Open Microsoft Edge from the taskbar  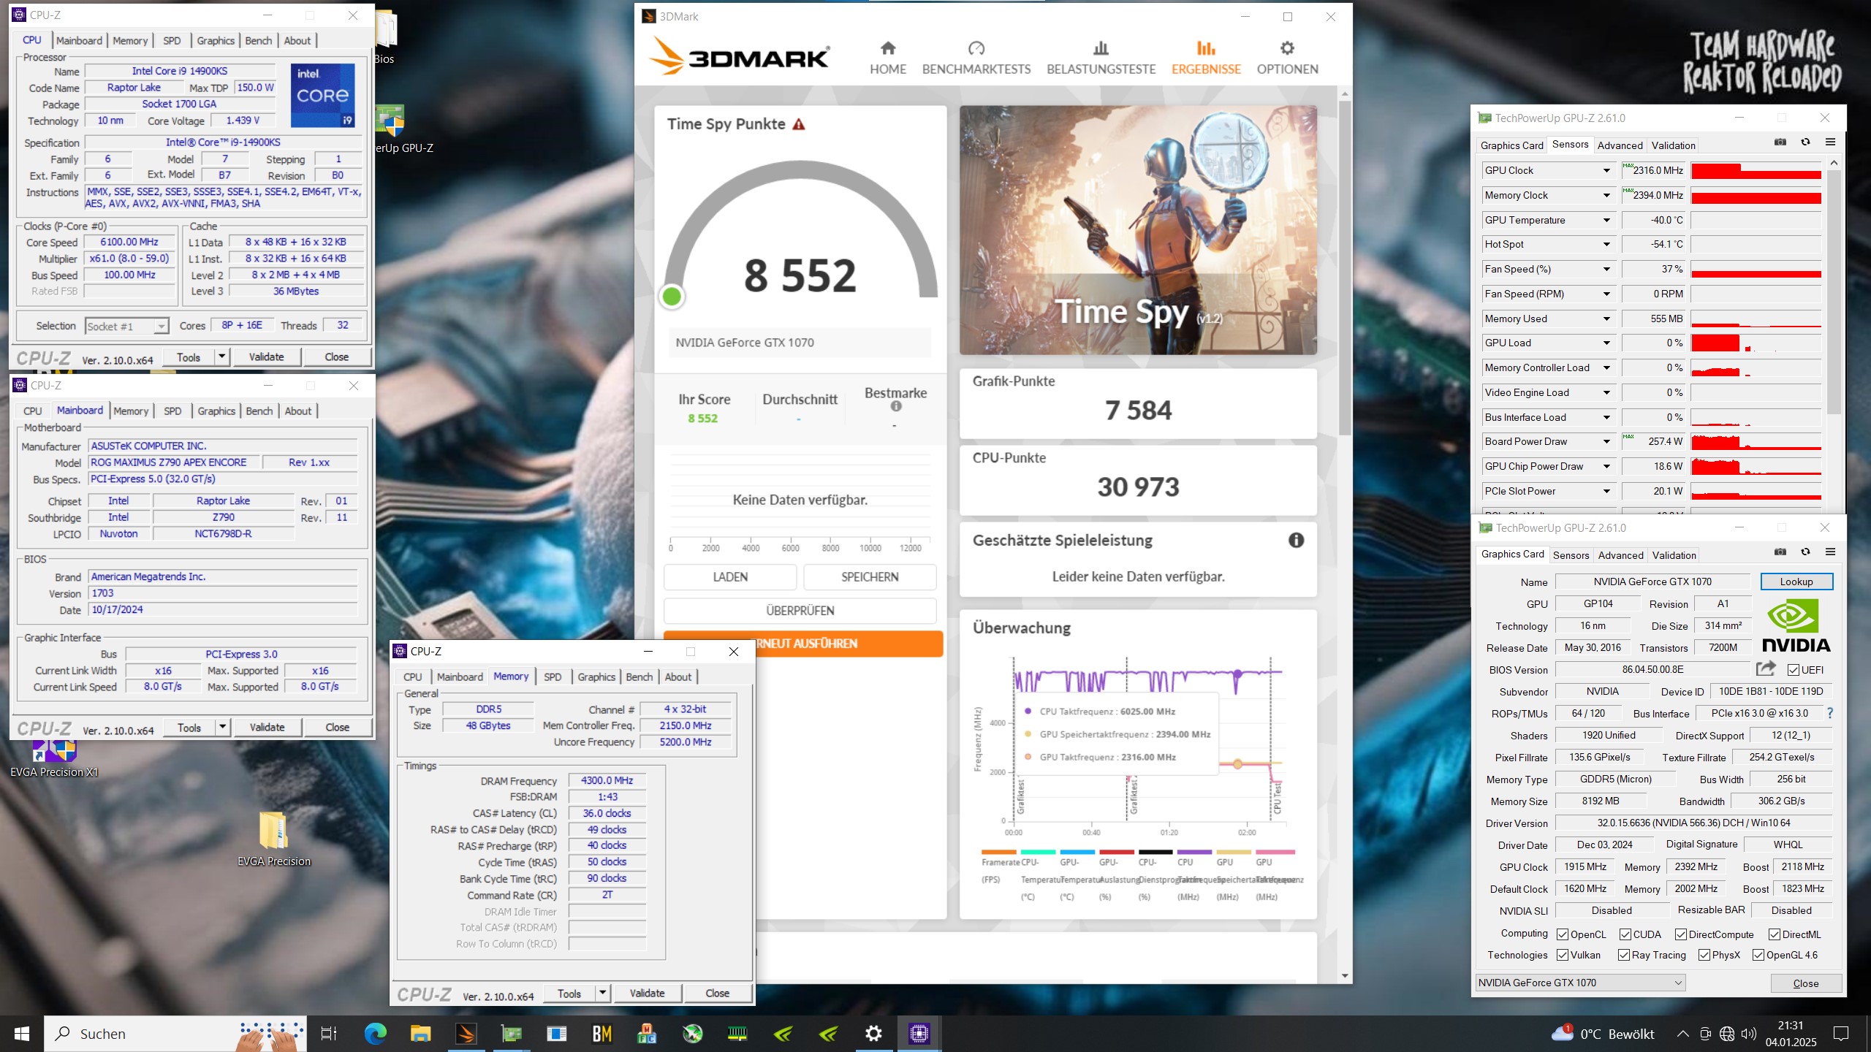375,1033
